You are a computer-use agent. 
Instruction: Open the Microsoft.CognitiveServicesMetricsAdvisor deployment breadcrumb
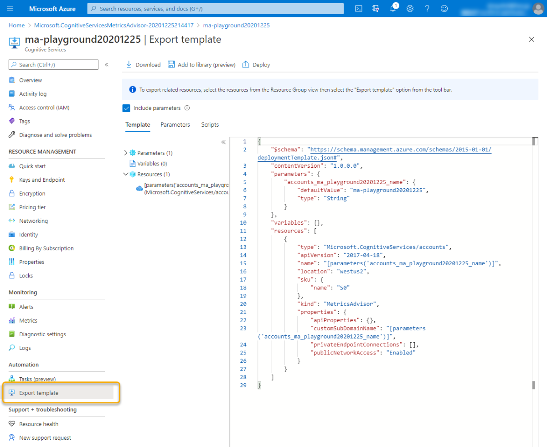coord(114,26)
